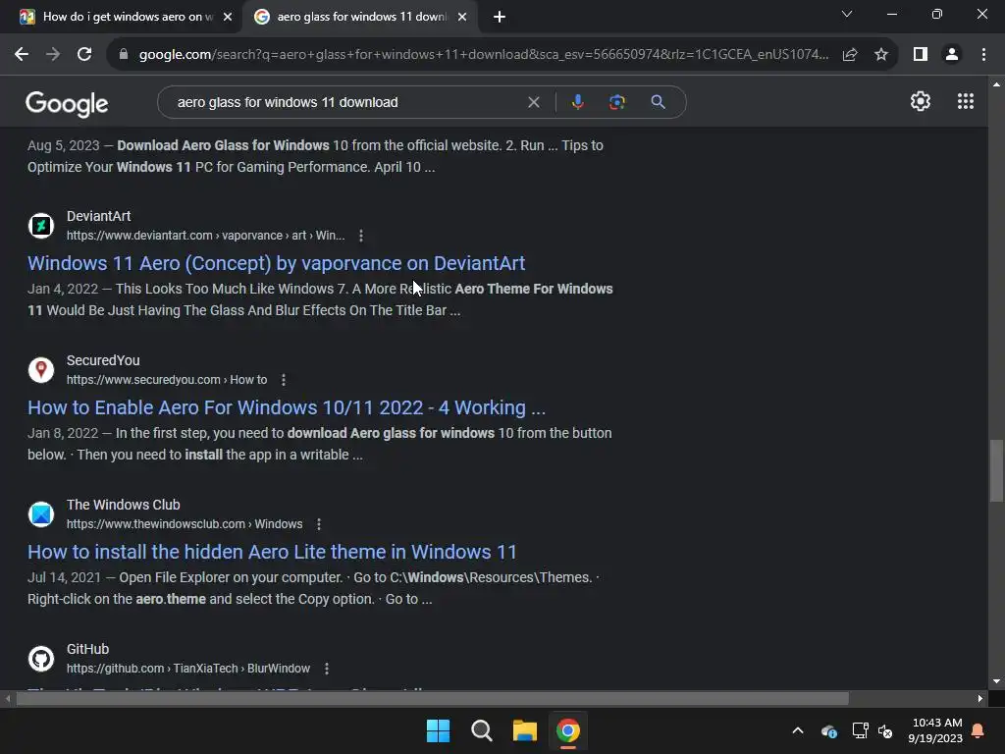Image resolution: width=1005 pixels, height=754 pixels.
Task: Click the GitHub site favicon
Action: point(41,659)
